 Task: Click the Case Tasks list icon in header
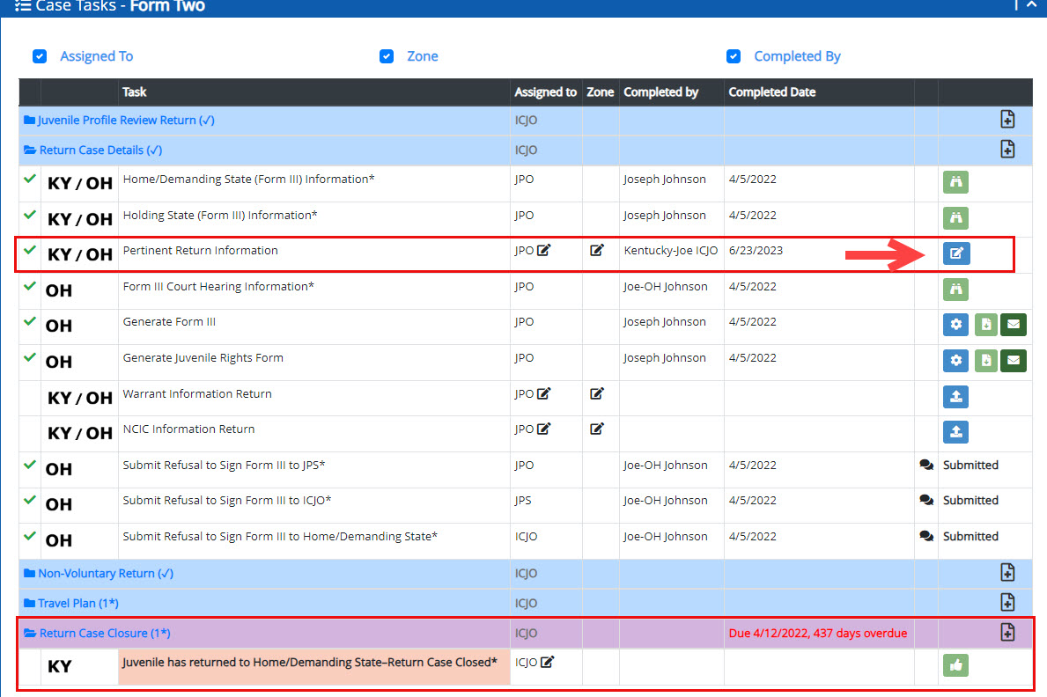coord(23,6)
